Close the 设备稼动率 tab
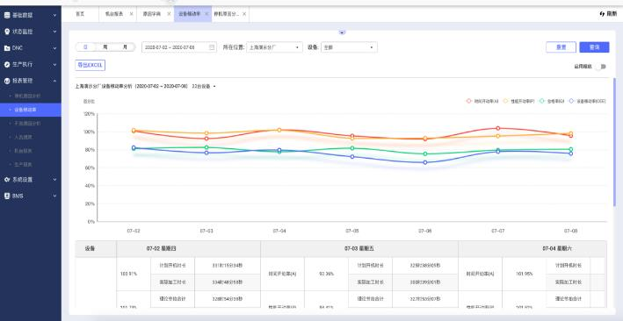 [206, 14]
